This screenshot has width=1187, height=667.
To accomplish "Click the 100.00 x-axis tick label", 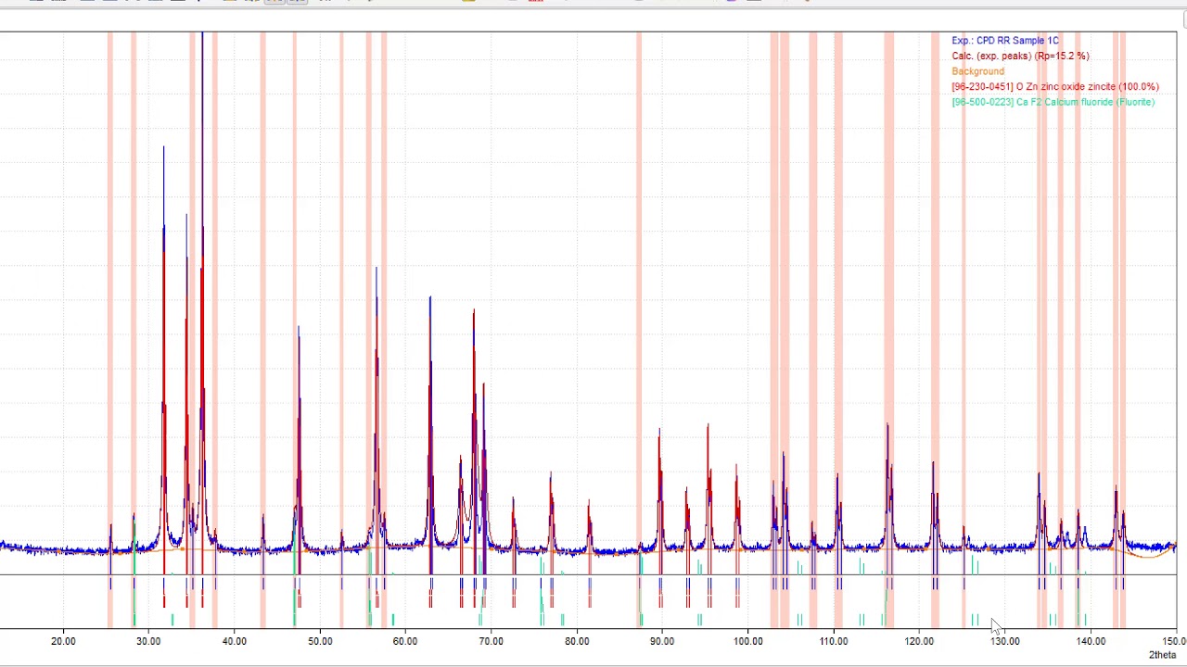I will pos(748,641).
